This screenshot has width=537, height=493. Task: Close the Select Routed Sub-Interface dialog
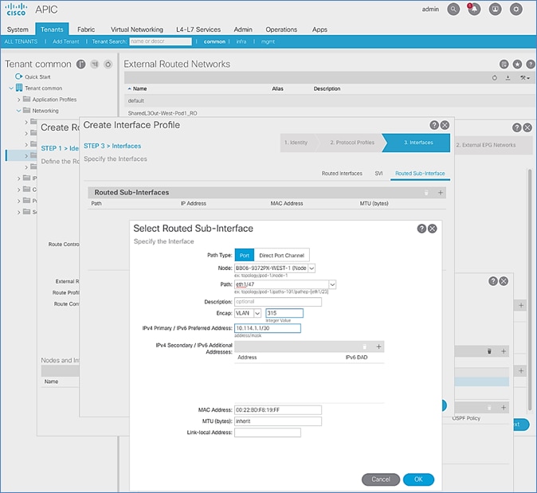433,229
